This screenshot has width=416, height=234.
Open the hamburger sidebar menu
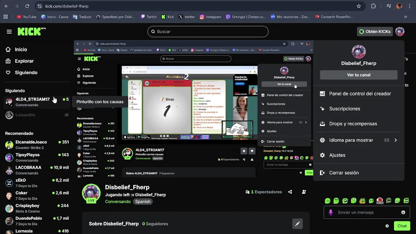[9, 32]
